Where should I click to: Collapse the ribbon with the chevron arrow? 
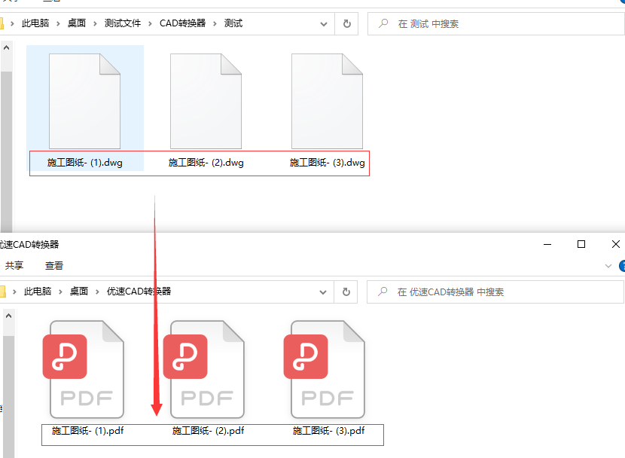pyautogui.click(x=607, y=265)
